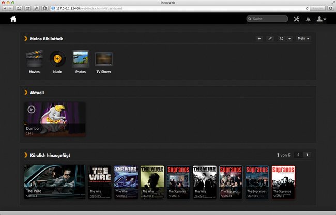The width and height of the screenshot is (336, 215).
Task: Collapse the Aktuell section chevron
Action: pos(26,93)
